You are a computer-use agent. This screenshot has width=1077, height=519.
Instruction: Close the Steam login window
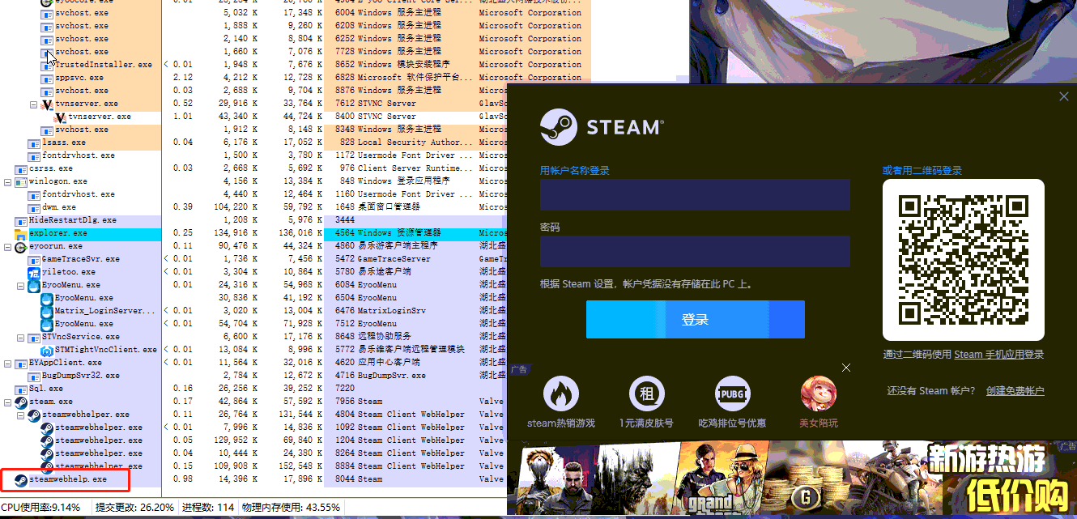pos(1064,97)
